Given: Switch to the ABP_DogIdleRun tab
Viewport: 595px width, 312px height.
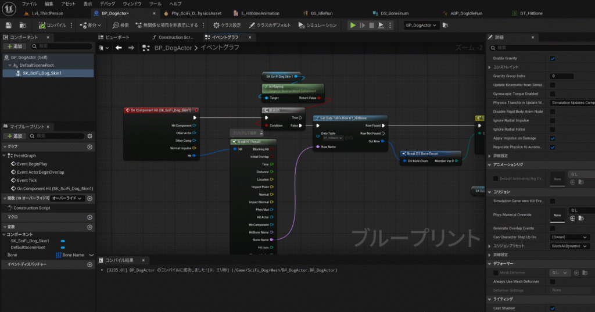Looking at the screenshot, I should click(467, 13).
